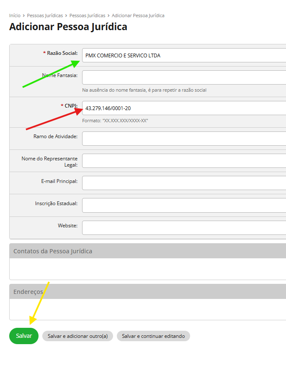Select the Inscrição Estadual text box
This screenshot has width=286, height=368.
tap(184, 205)
